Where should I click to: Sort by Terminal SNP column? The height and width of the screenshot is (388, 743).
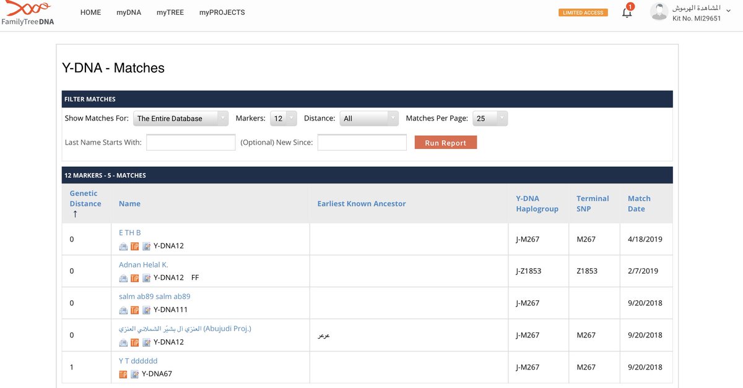point(593,204)
